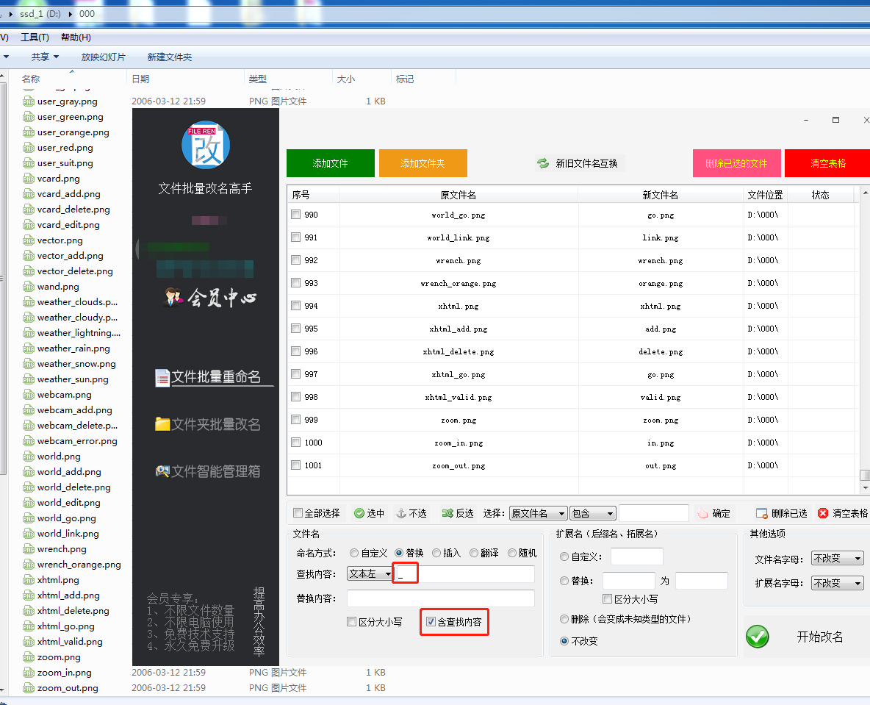Switch to 文件智能管理箱 tab

tap(207, 471)
